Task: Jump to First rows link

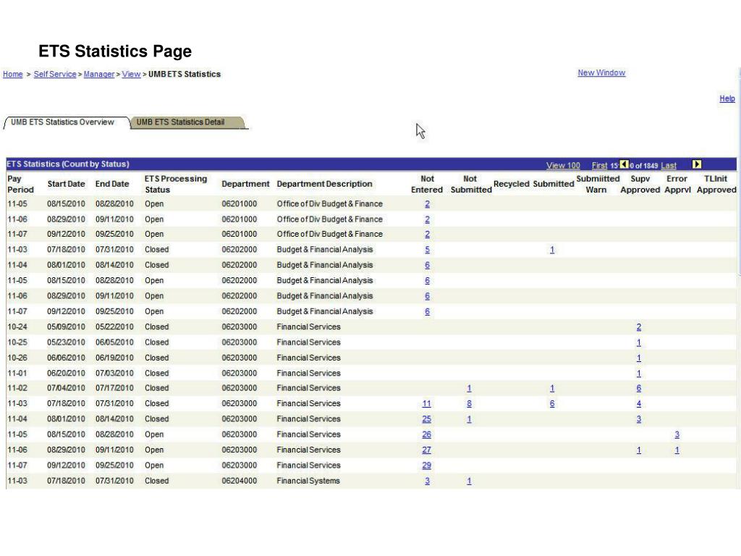Action: (x=599, y=166)
